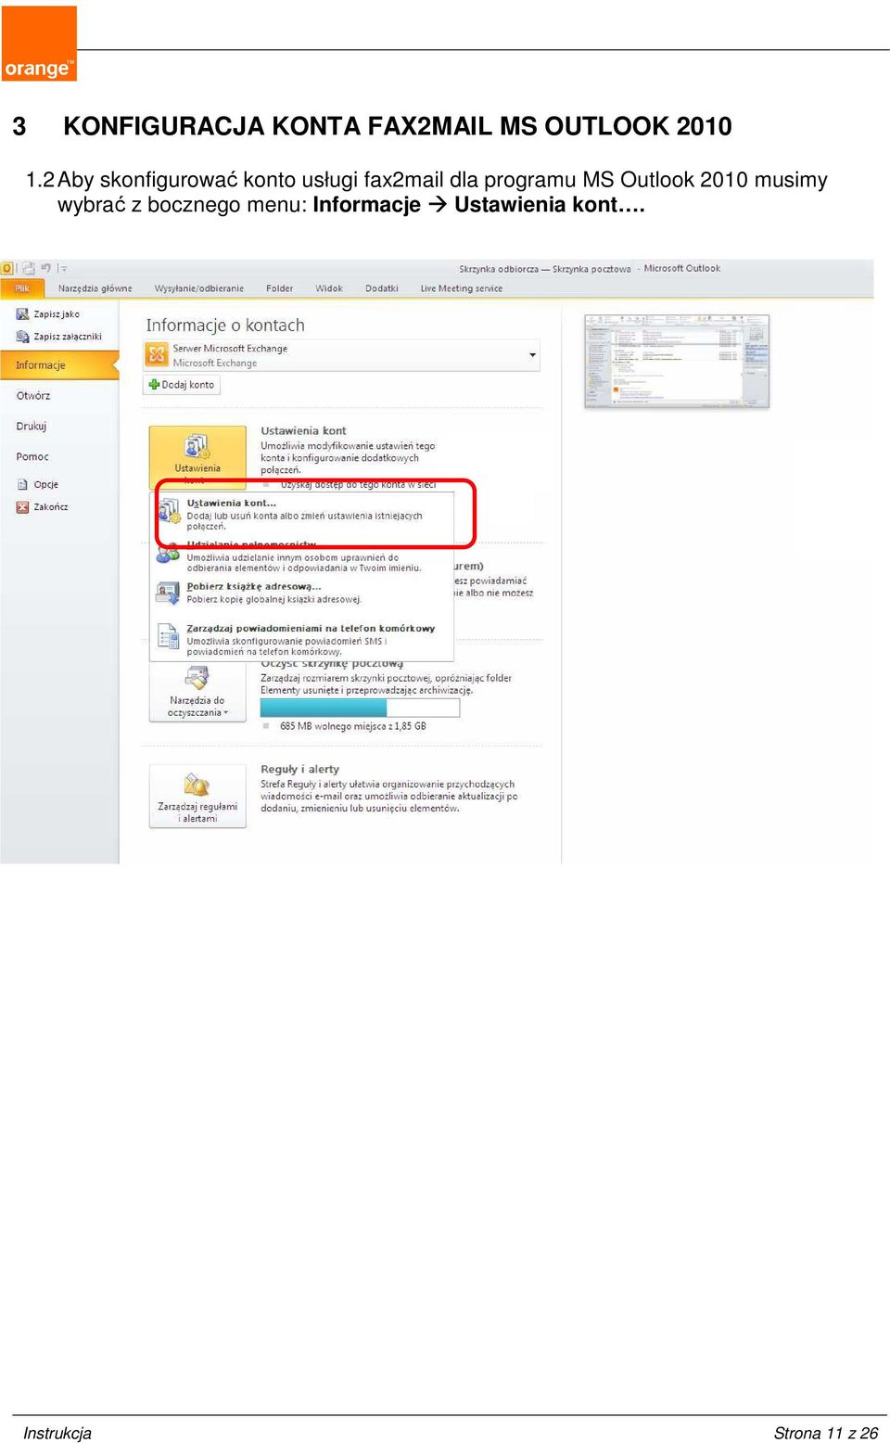Screen dimensions: 890x1443
Task: Click the Outlook application icon in title bar
Action: tap(7, 269)
